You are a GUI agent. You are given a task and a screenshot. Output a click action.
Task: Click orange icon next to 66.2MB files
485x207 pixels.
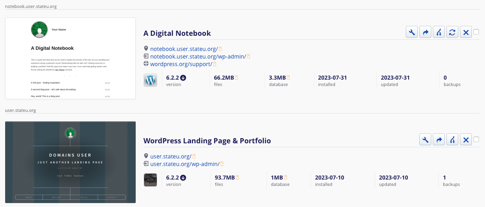(x=236, y=78)
